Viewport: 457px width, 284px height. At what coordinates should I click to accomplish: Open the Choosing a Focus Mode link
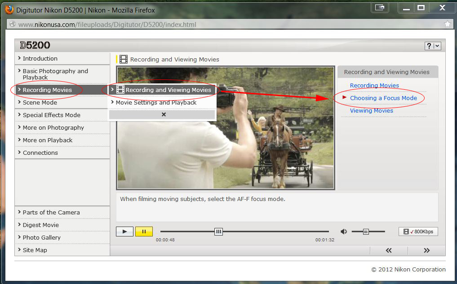click(x=384, y=98)
